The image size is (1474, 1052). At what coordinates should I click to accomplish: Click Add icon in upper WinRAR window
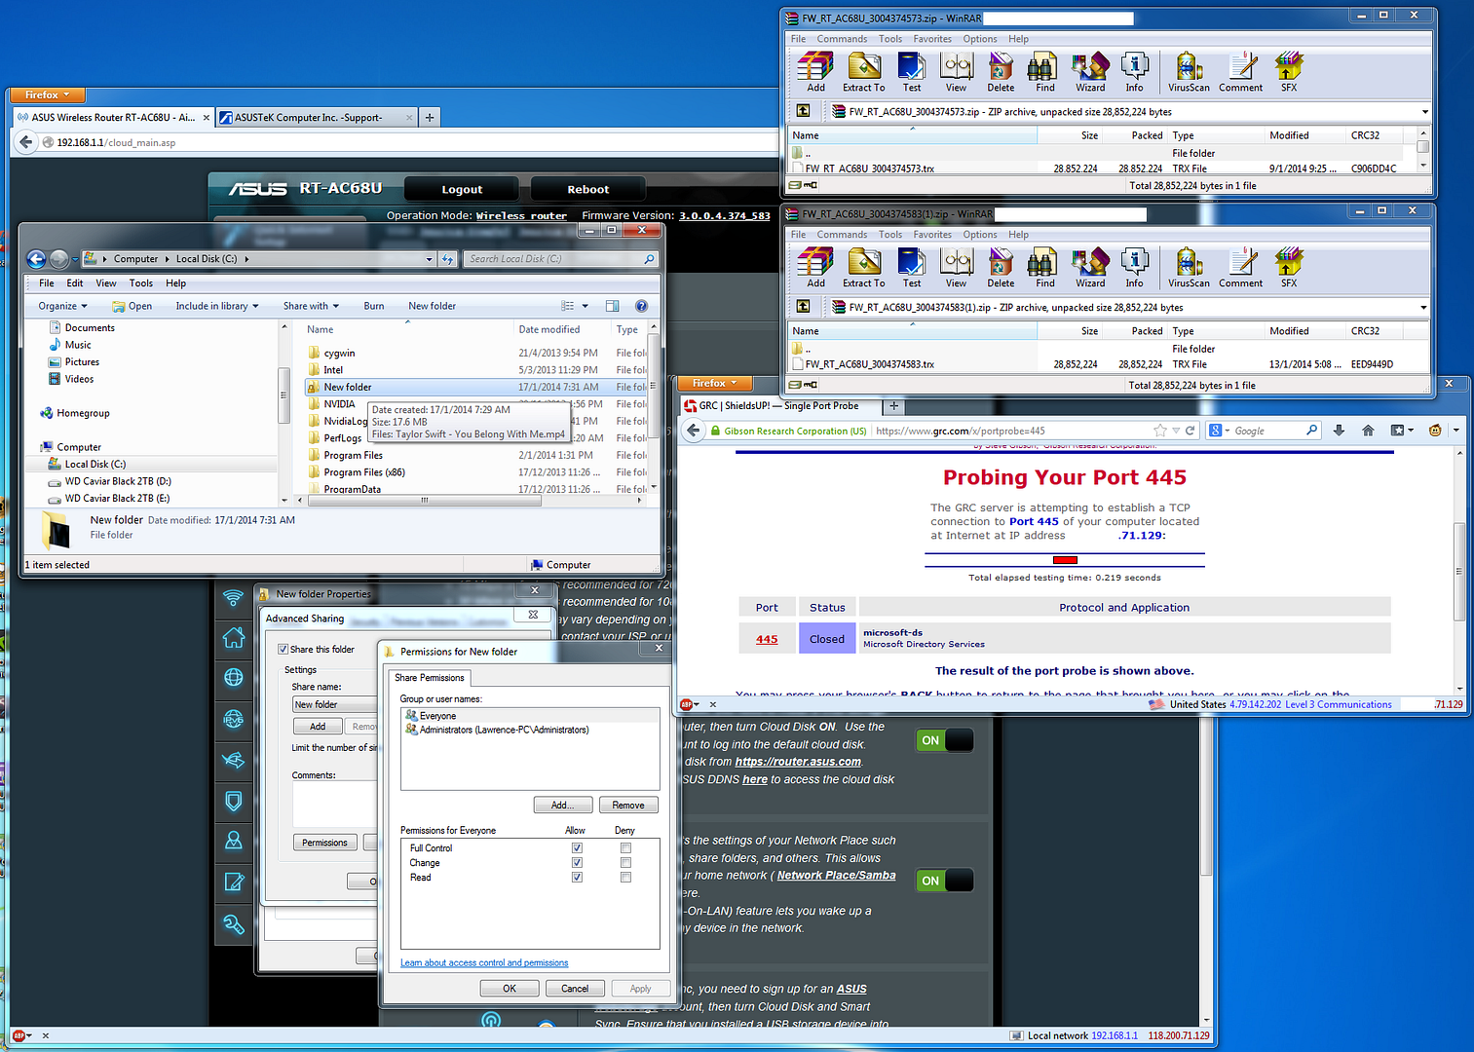(815, 70)
